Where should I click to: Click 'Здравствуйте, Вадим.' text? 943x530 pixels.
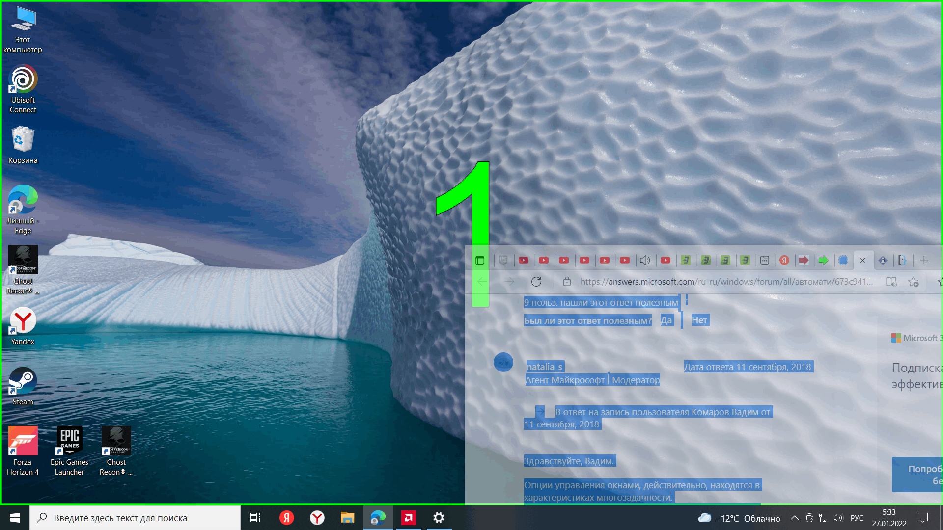[x=569, y=461]
